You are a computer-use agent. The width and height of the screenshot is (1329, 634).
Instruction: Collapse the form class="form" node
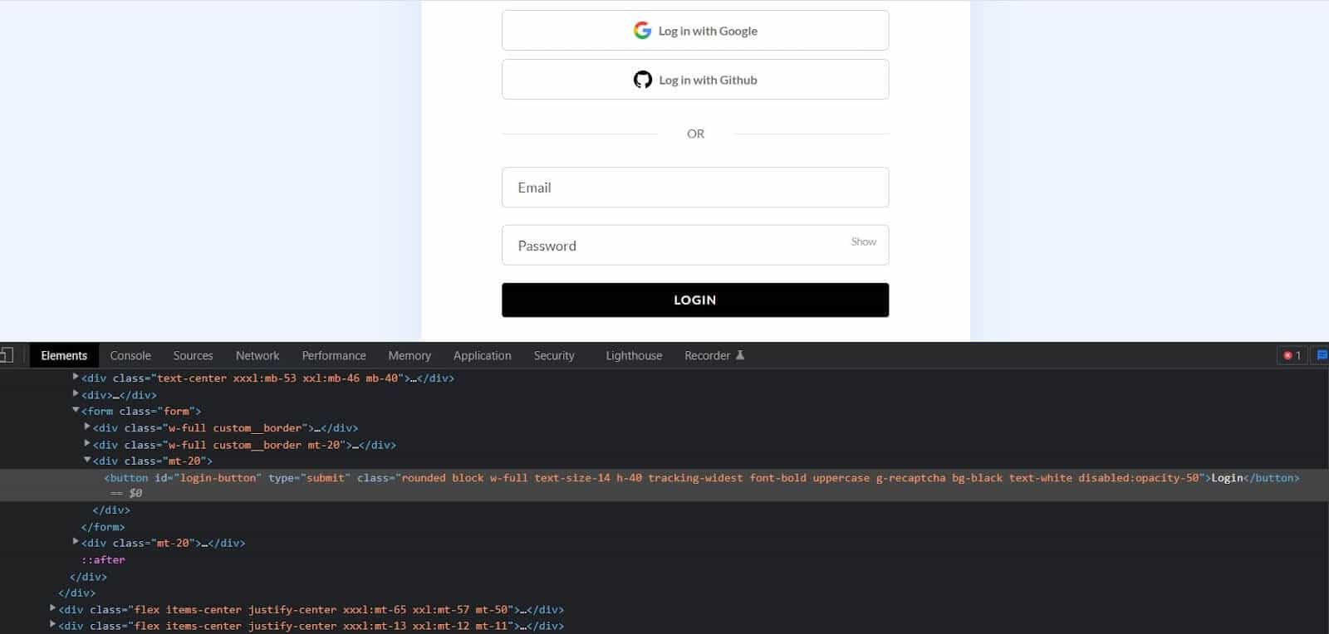(76, 410)
